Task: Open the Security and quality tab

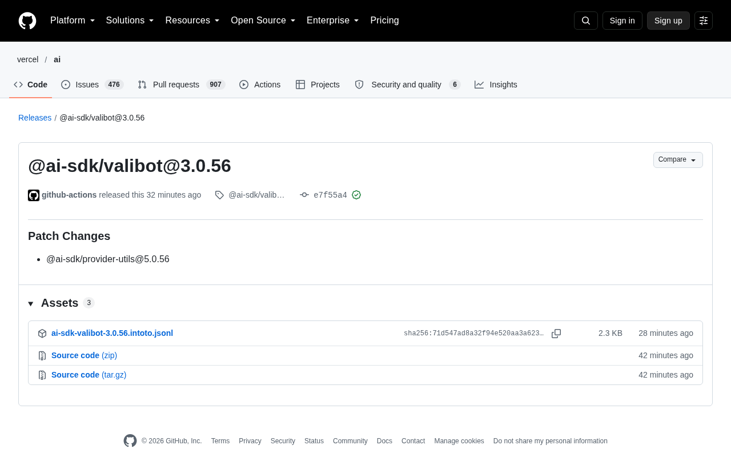Action: pyautogui.click(x=407, y=85)
